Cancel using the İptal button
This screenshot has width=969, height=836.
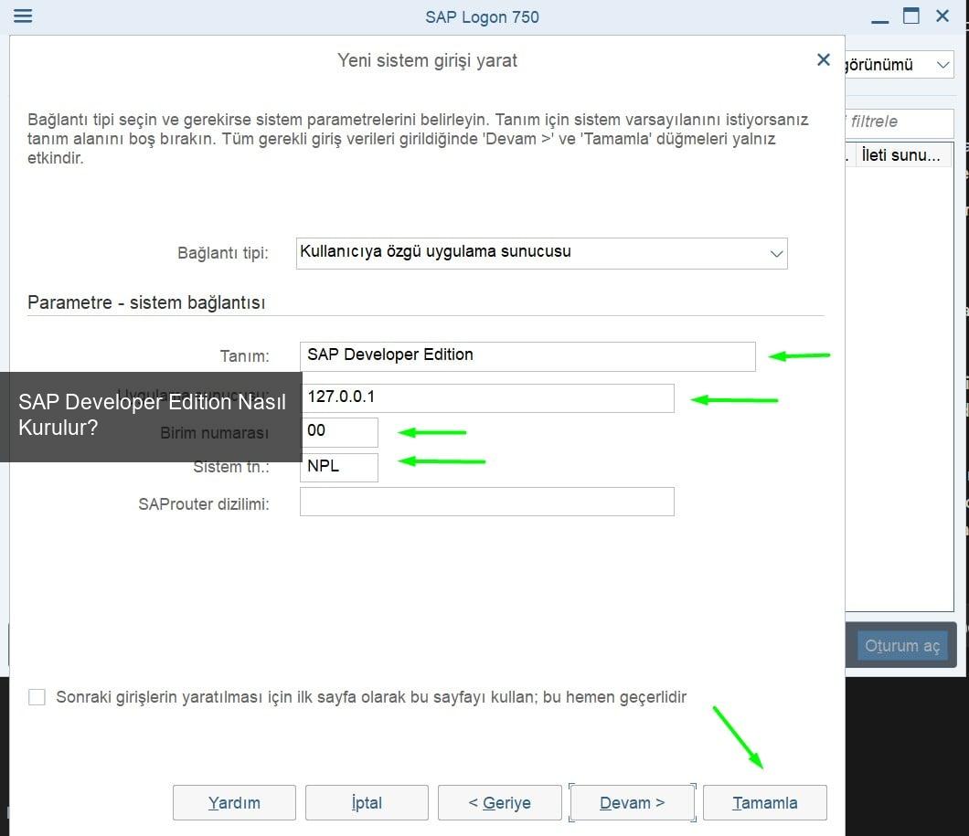pyautogui.click(x=367, y=803)
